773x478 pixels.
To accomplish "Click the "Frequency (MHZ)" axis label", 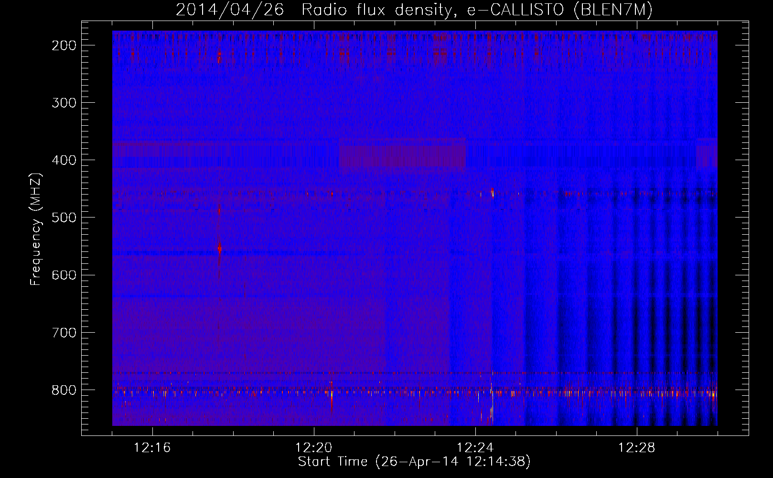I will 35,229.
